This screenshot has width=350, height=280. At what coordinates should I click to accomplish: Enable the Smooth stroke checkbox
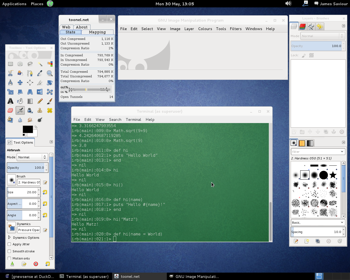point(9,251)
